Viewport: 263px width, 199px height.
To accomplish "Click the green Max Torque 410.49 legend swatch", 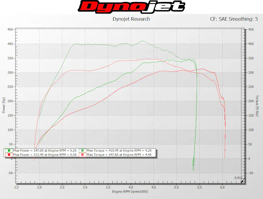I will click(x=83, y=150).
